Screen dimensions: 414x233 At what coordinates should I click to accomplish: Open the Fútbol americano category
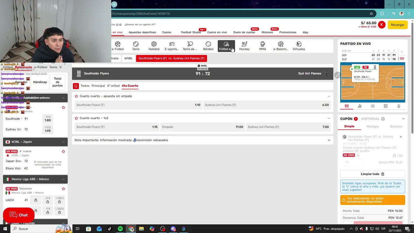226,46
